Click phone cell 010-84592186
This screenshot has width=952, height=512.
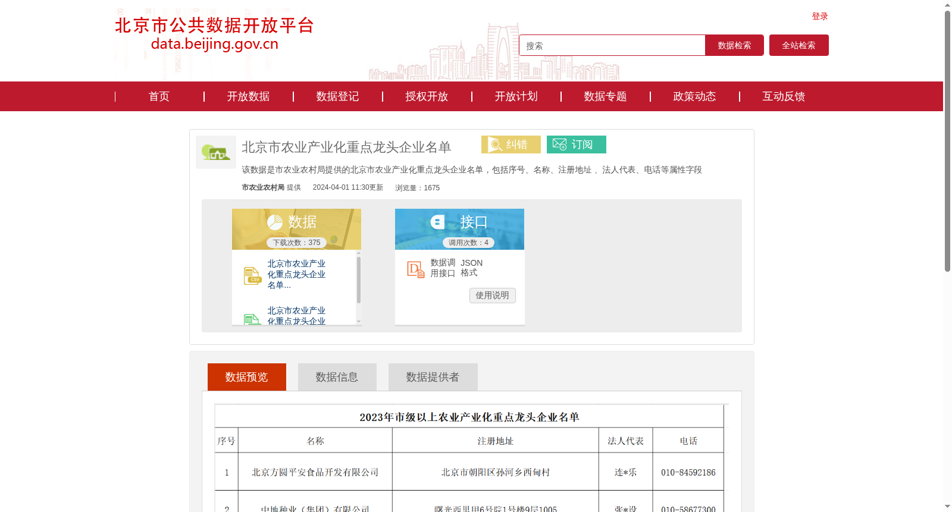688,472
